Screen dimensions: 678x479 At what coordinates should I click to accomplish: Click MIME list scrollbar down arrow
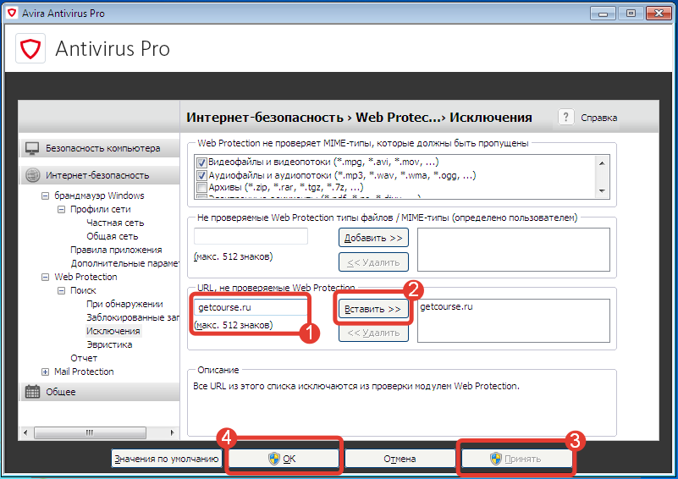602,191
